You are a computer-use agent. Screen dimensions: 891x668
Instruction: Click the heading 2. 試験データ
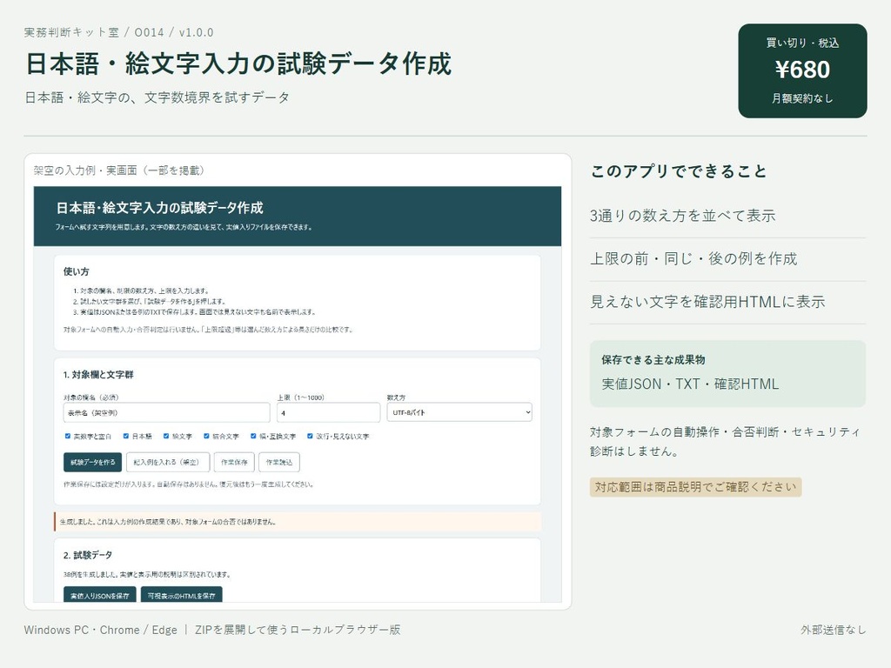[88, 555]
